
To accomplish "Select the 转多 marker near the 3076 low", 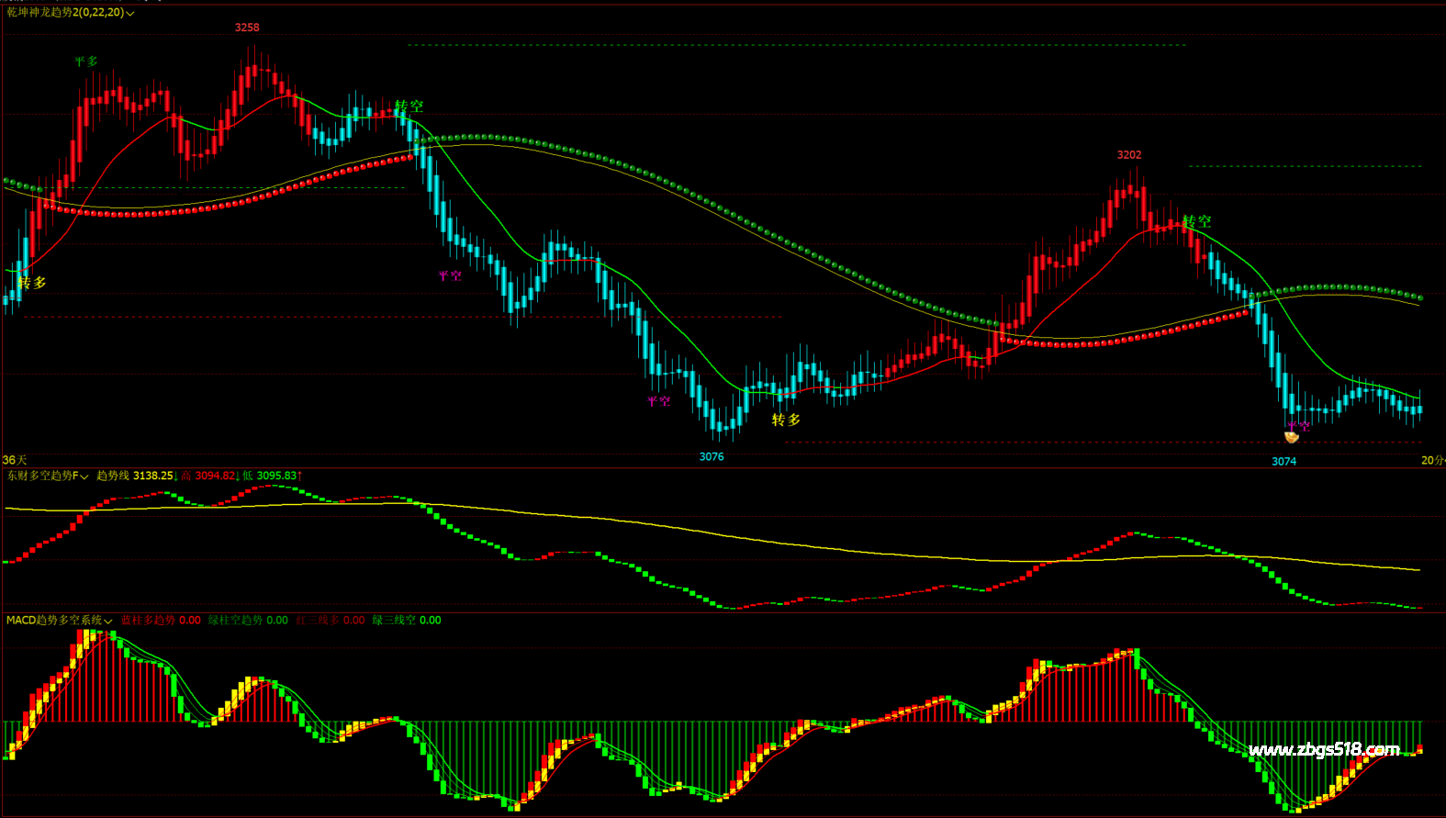I will (x=786, y=420).
